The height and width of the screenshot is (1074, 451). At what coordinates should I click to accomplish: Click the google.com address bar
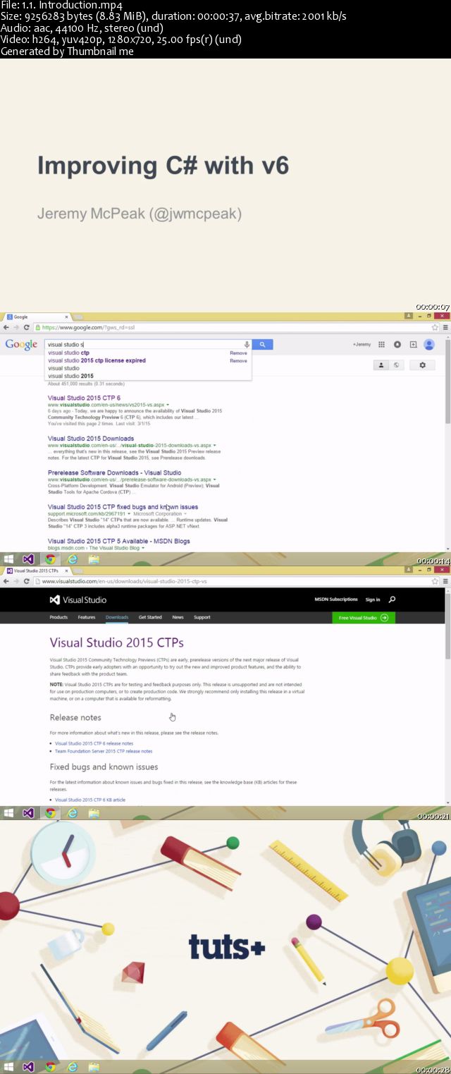[x=233, y=327]
